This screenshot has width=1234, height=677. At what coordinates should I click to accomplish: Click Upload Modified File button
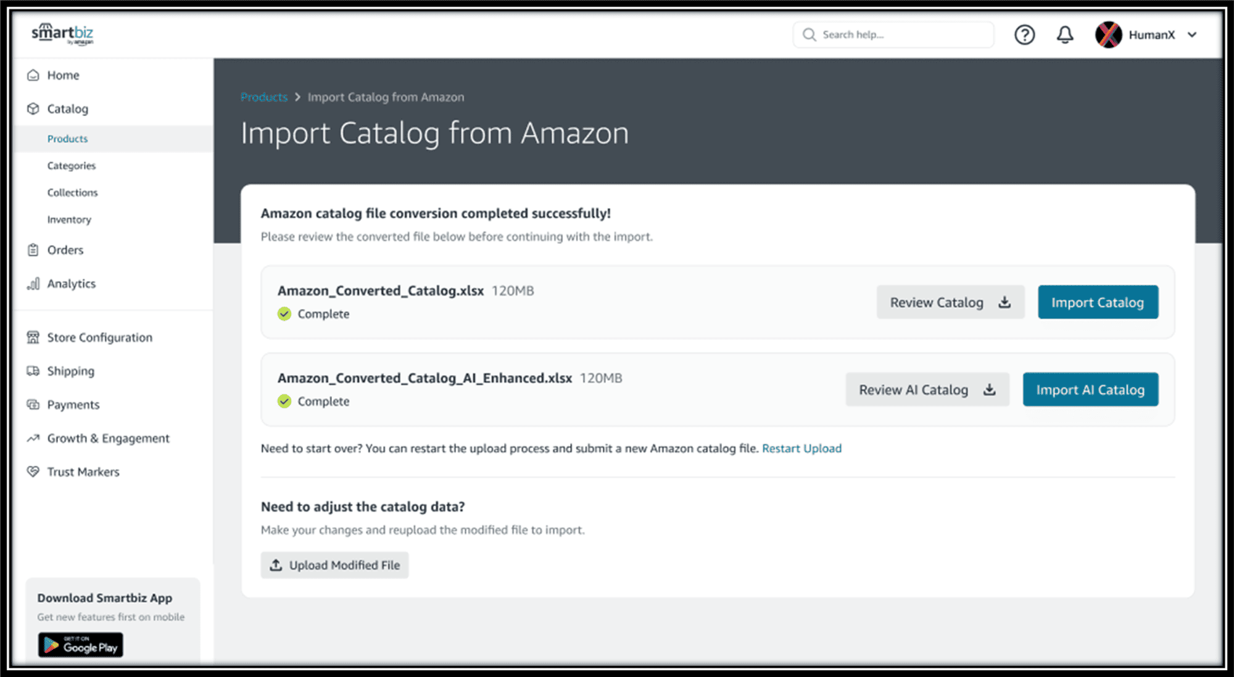pyautogui.click(x=334, y=565)
